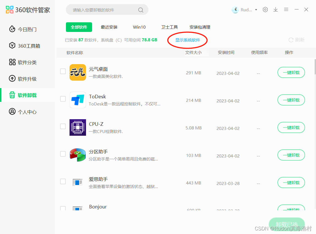Viewport: 316px width, 234px height.
Task: Sort by 软件名称 column header
Action: coord(74,53)
